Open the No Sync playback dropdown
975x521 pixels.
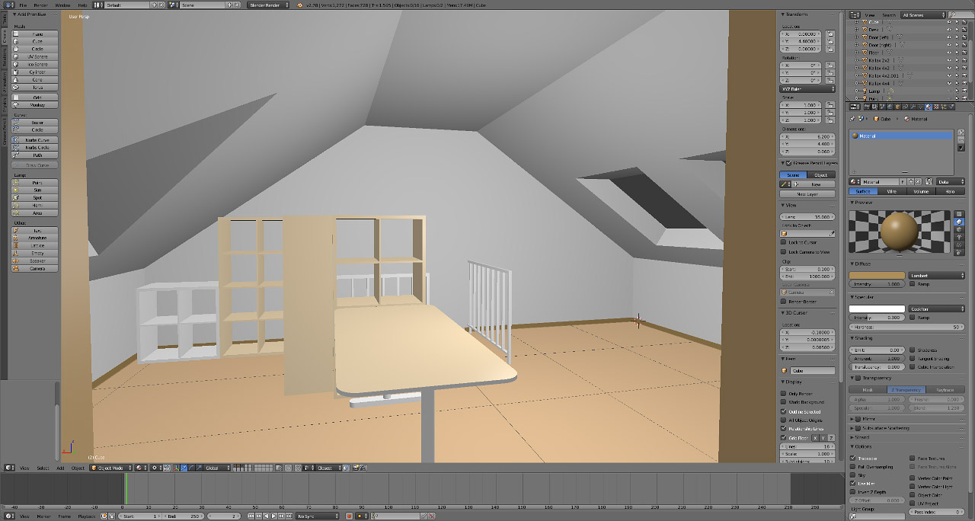(x=318, y=516)
